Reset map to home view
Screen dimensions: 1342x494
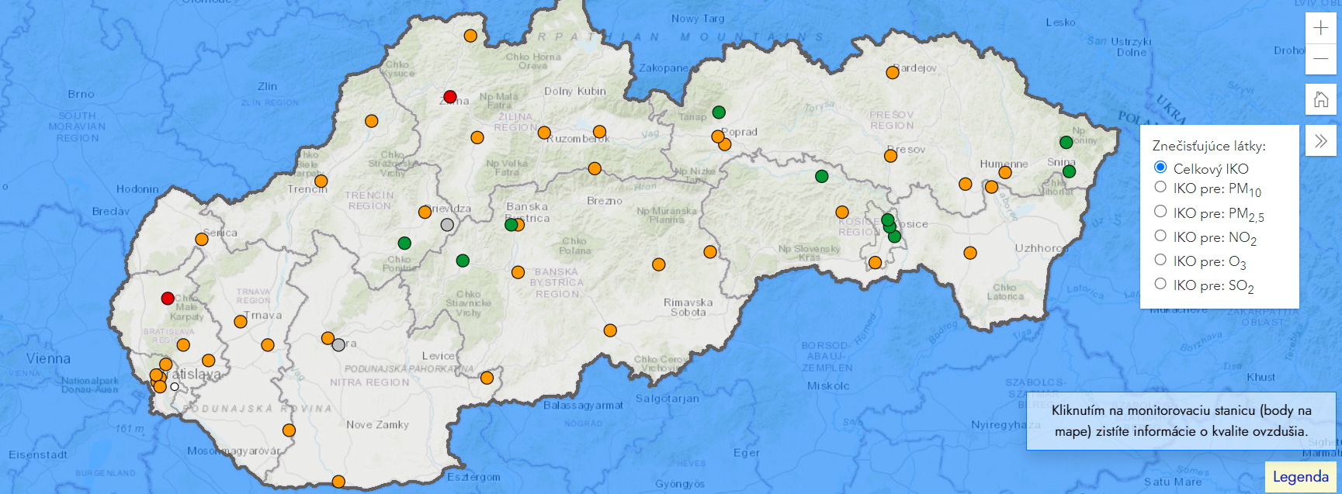(1320, 100)
